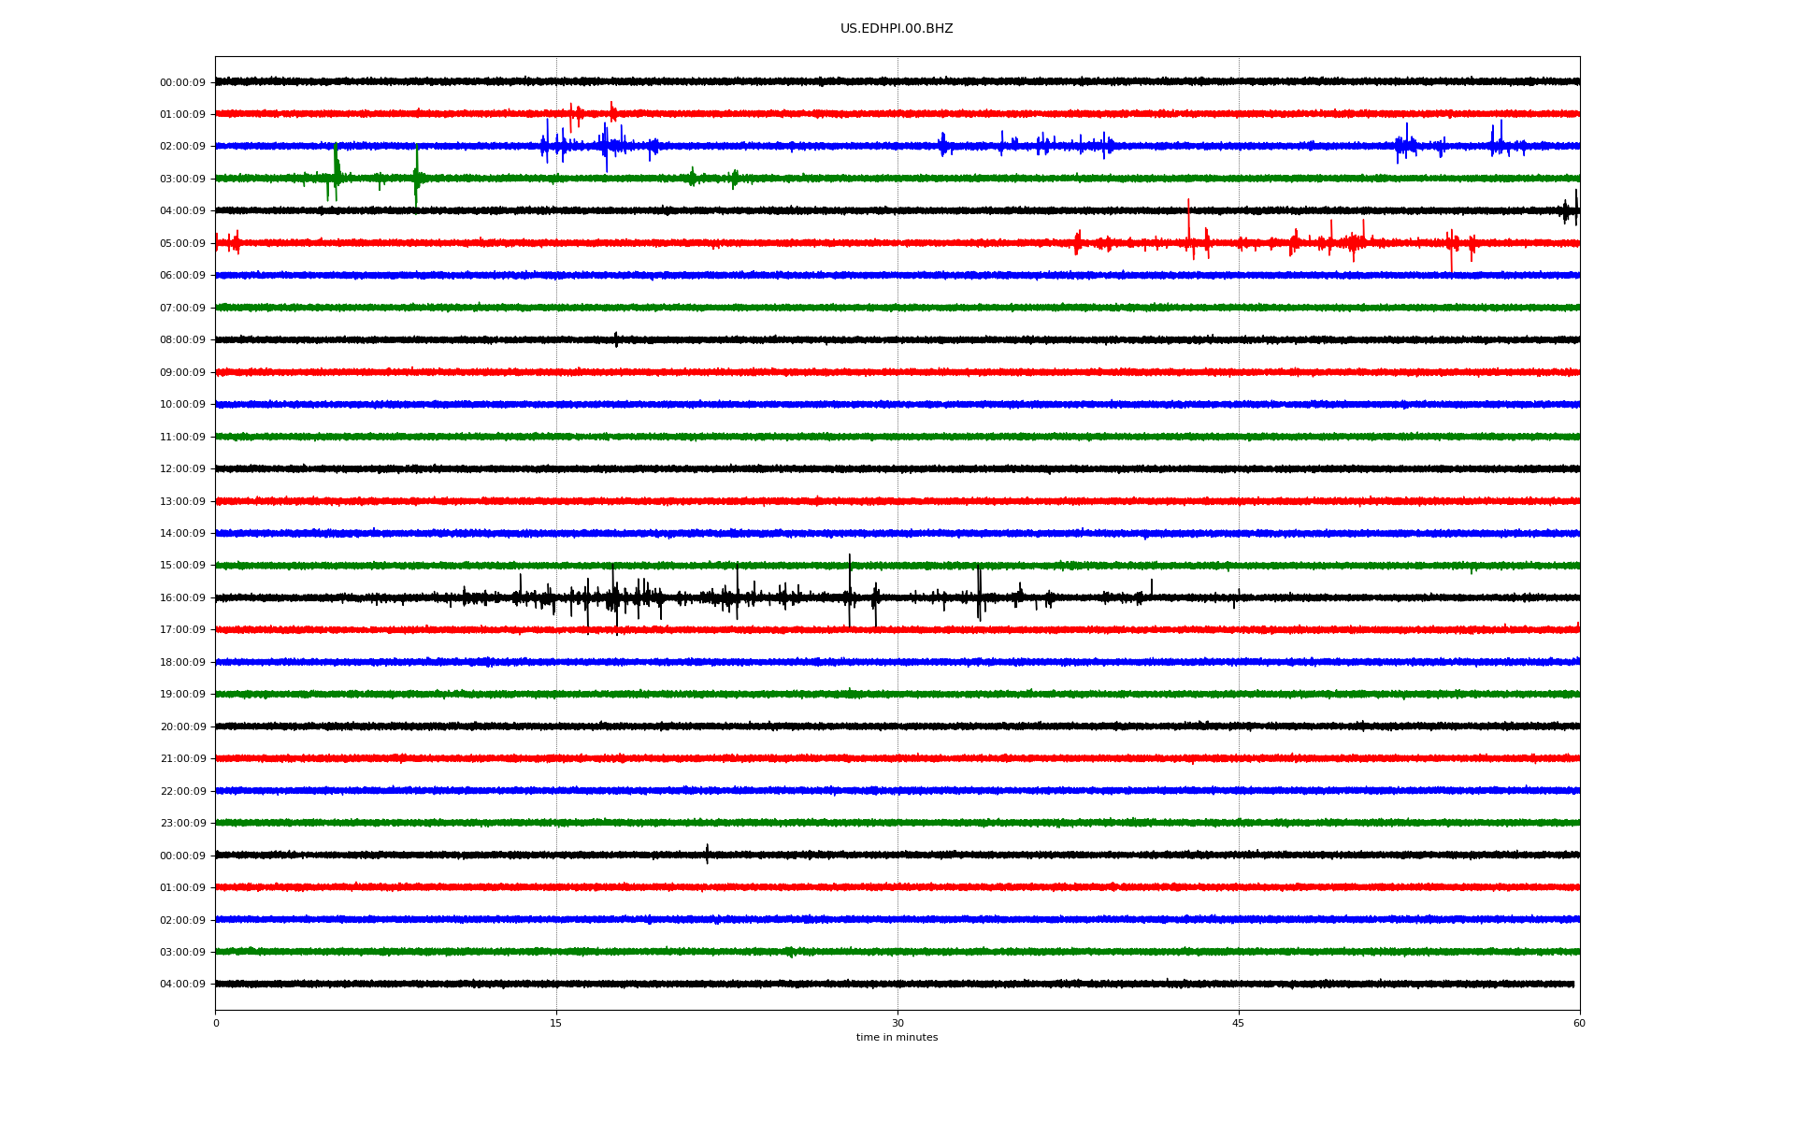Image resolution: width=1795 pixels, height=1122 pixels.
Task: Click the 23:00:09 green trace label
Action: point(182,823)
